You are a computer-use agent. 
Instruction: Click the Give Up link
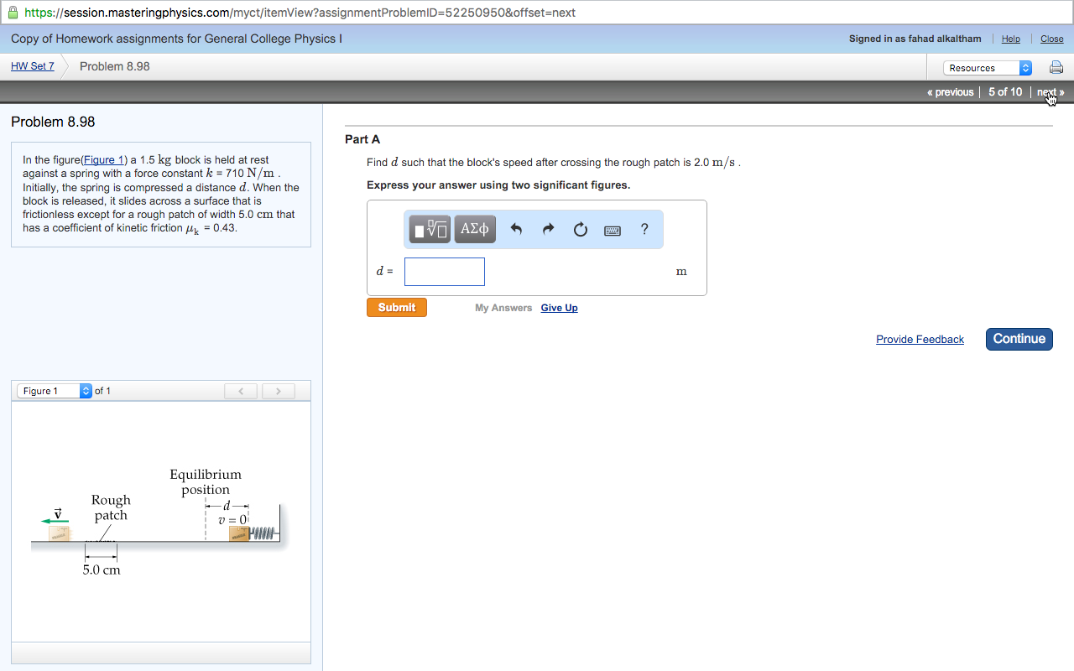(x=559, y=308)
